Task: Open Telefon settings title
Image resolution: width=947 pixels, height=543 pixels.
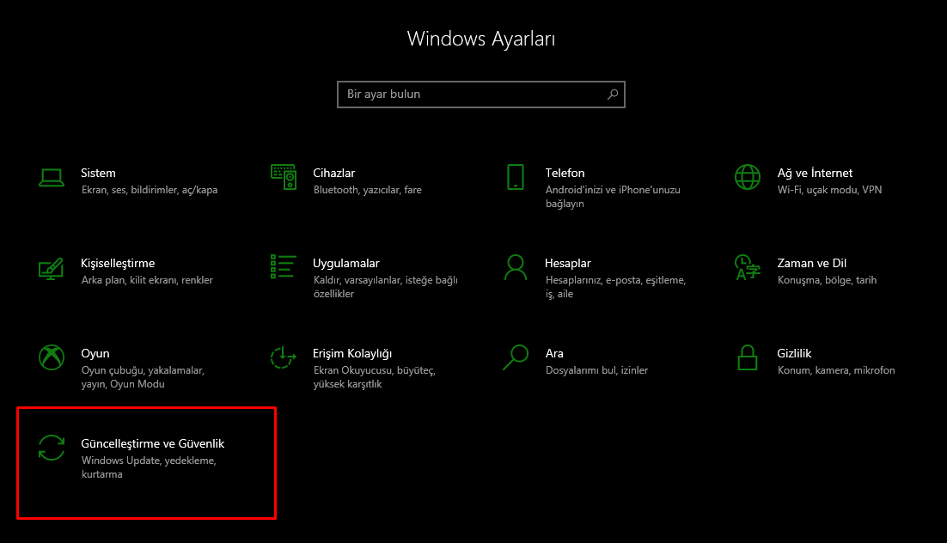Action: coord(565,174)
